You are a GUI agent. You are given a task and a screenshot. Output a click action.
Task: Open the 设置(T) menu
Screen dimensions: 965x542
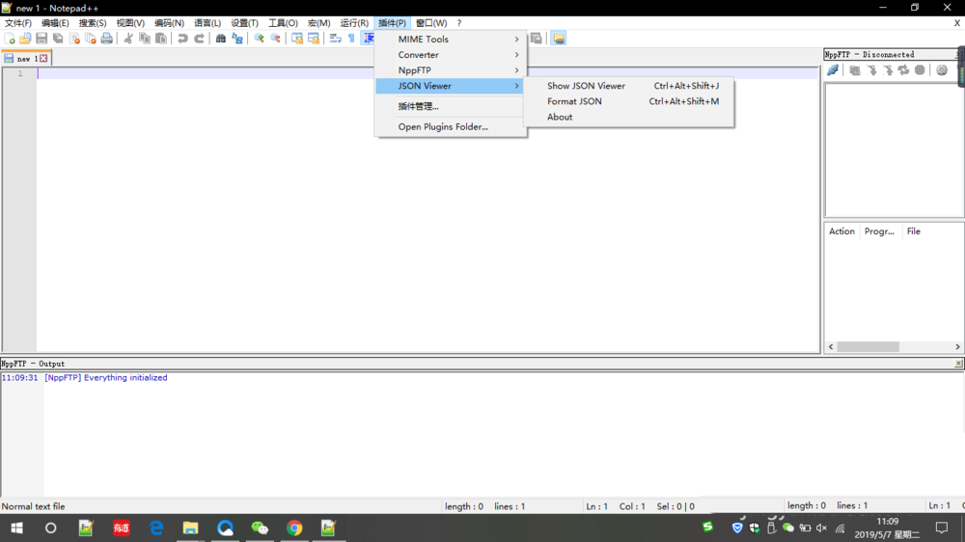pyautogui.click(x=244, y=23)
